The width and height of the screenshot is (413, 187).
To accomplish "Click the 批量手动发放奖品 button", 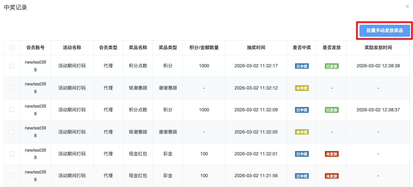I will [384, 31].
